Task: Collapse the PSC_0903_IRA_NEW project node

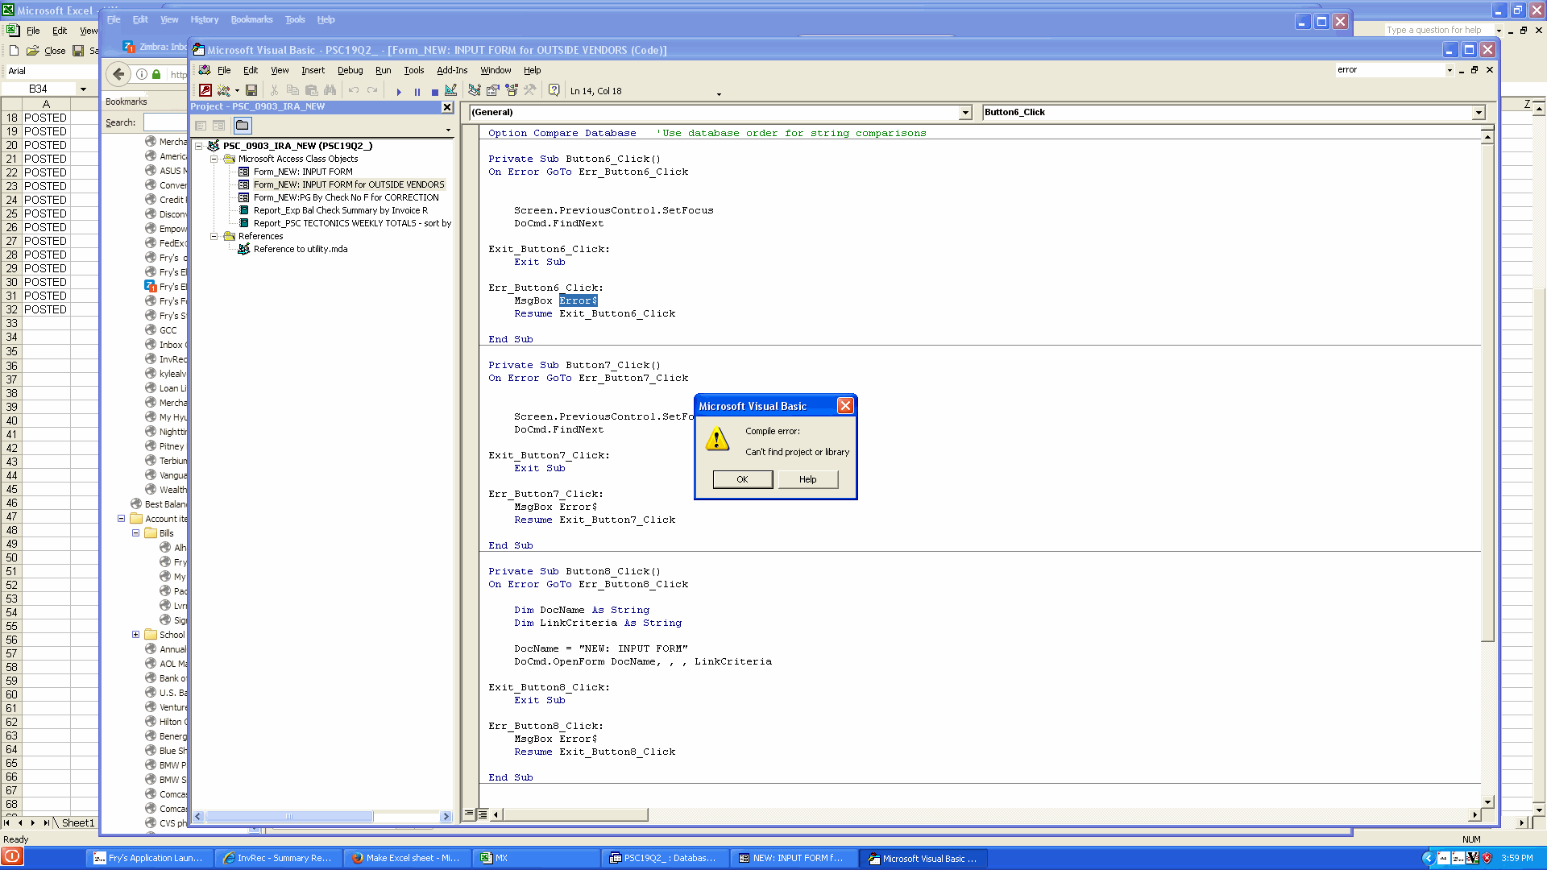Action: point(198,146)
